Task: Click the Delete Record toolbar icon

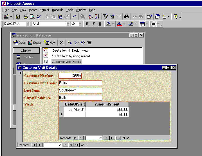Action: click(141, 17)
